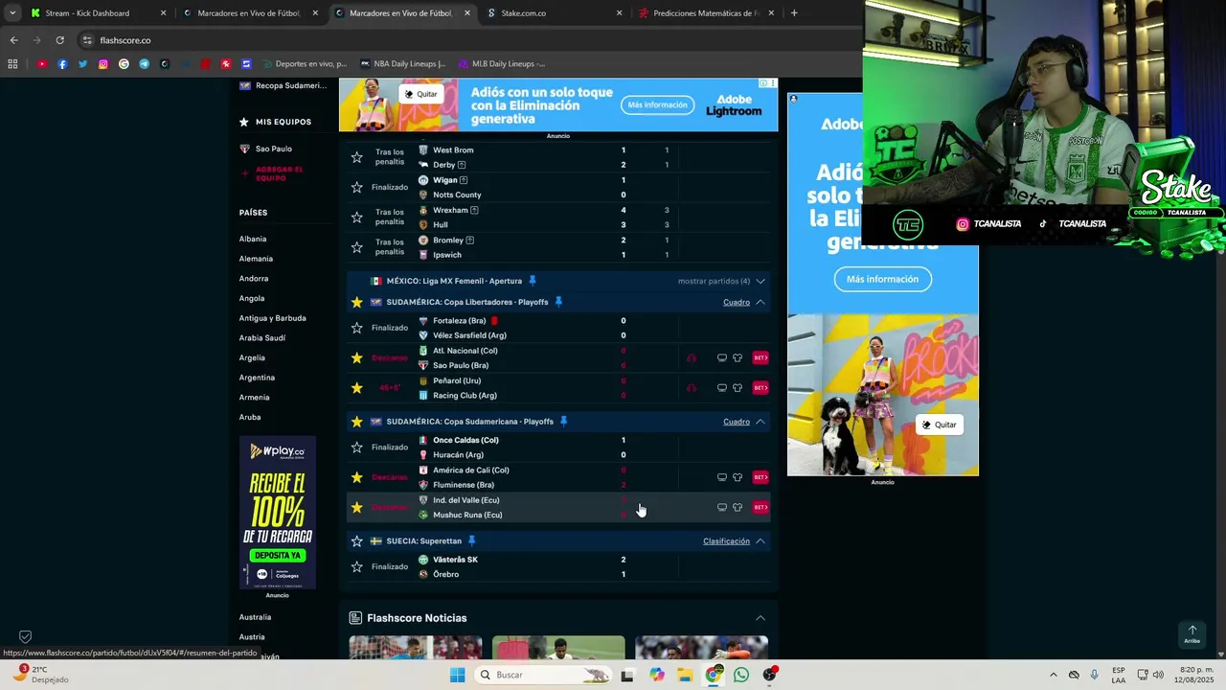The width and height of the screenshot is (1226, 690).
Task: Click Más información on right Adobe ad
Action: click(882, 279)
